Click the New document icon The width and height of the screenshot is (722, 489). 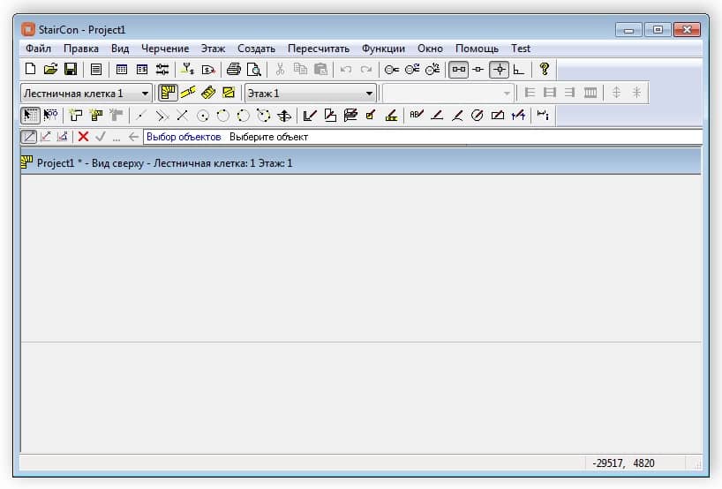coord(31,69)
